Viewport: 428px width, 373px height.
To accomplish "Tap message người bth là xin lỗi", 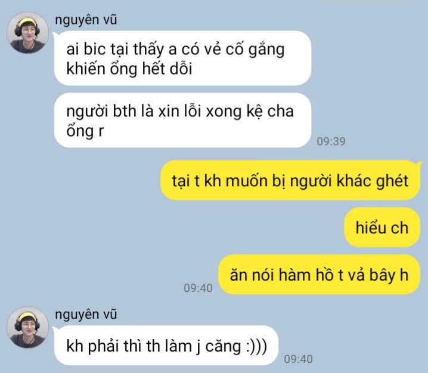I will (x=182, y=120).
